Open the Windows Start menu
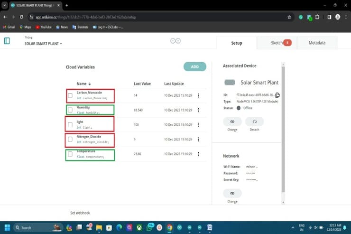Screen dimensions: 351x234 click(x=7, y=227)
